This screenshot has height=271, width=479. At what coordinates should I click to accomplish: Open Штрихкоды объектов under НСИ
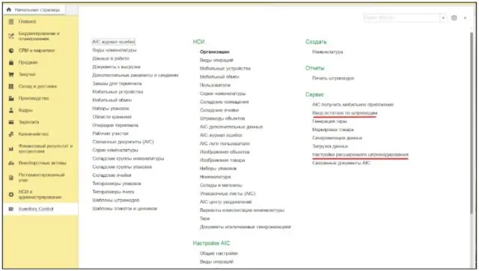[222, 118]
